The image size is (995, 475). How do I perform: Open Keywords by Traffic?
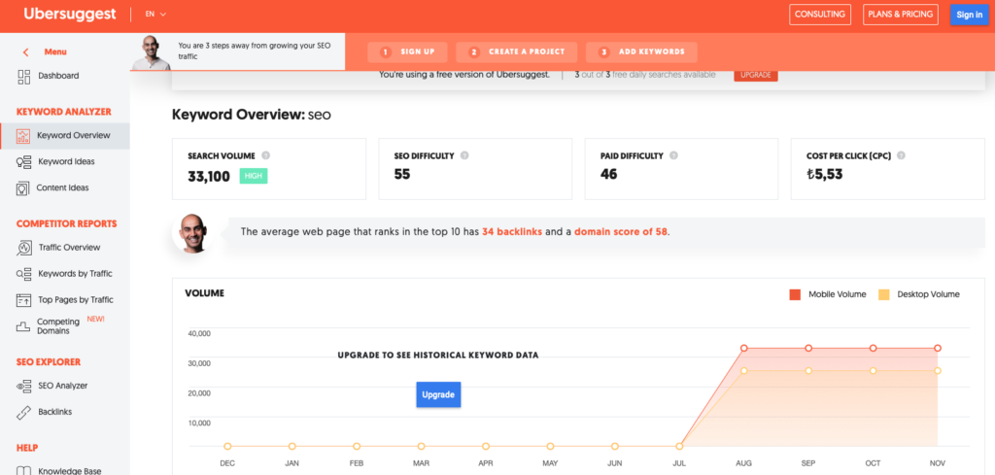[x=75, y=274]
